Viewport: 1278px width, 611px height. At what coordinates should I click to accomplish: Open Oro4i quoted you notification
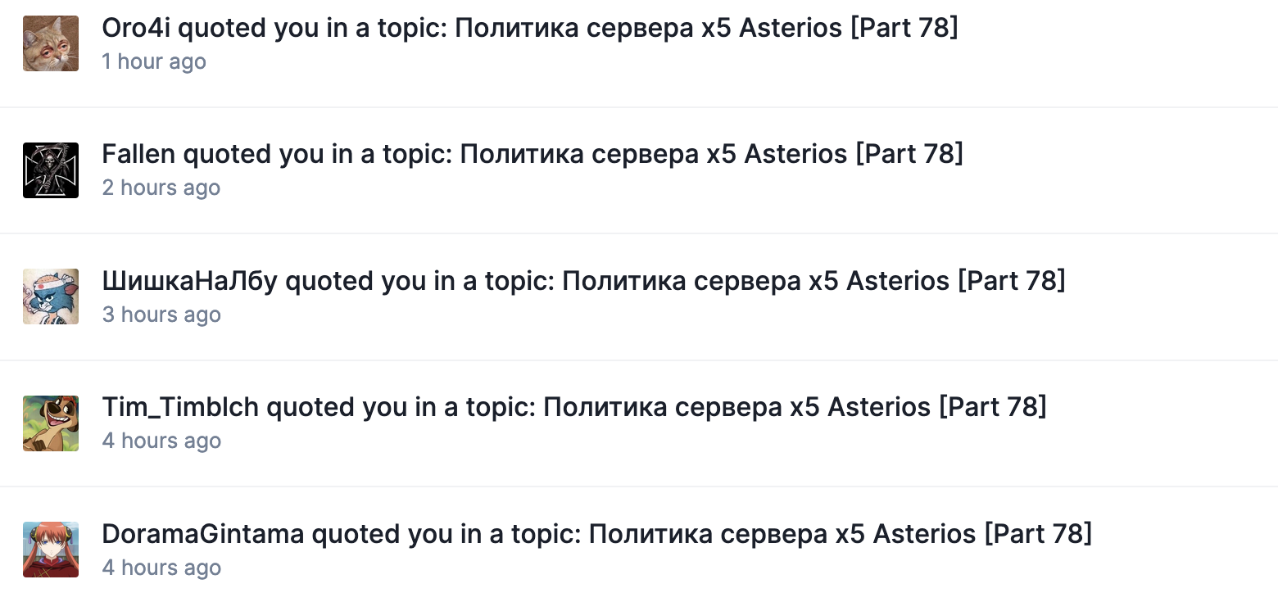[x=639, y=44]
